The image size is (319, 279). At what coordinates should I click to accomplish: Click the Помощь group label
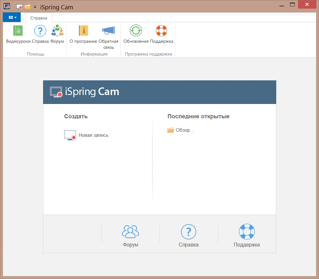pyautogui.click(x=36, y=54)
